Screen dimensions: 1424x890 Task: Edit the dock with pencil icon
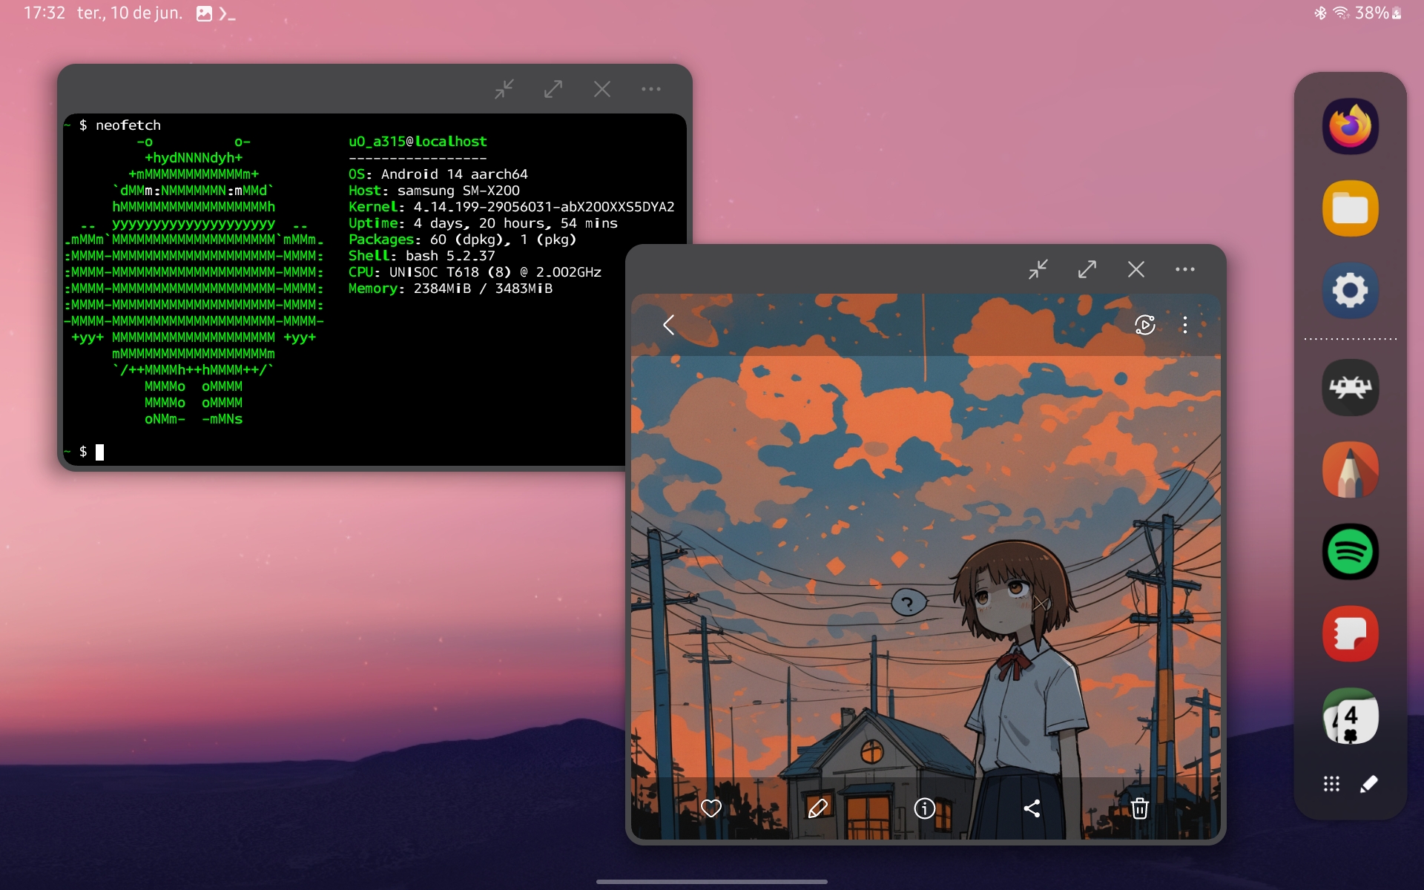[x=1369, y=784]
